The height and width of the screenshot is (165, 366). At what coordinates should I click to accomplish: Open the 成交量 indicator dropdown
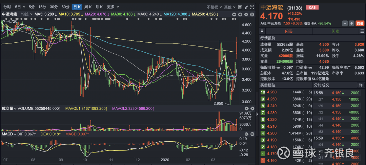9,108
